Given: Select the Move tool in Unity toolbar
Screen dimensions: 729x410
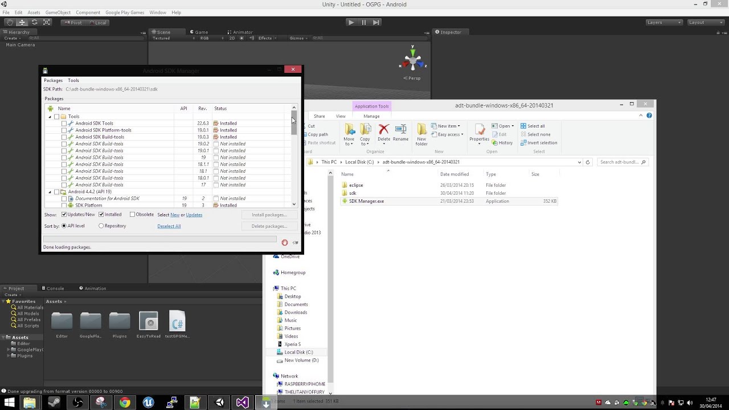Looking at the screenshot, I should point(22,22).
